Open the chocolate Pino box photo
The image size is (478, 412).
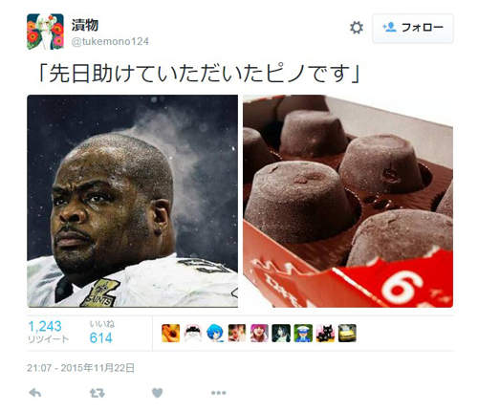pyautogui.click(x=348, y=201)
